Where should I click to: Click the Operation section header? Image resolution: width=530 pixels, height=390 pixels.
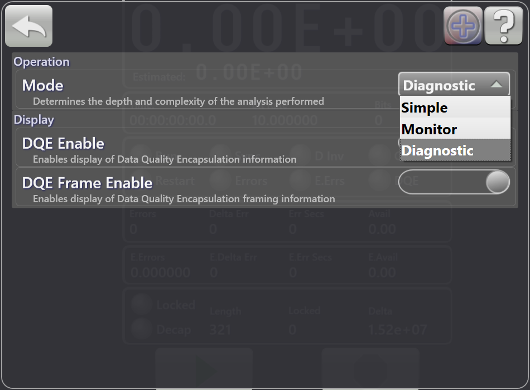42,62
